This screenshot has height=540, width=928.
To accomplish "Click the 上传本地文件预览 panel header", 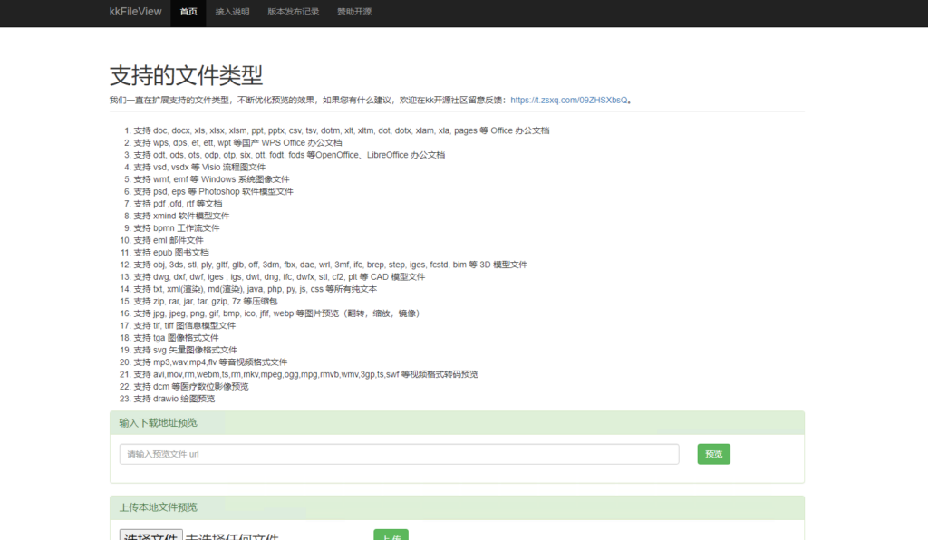I will point(457,507).
